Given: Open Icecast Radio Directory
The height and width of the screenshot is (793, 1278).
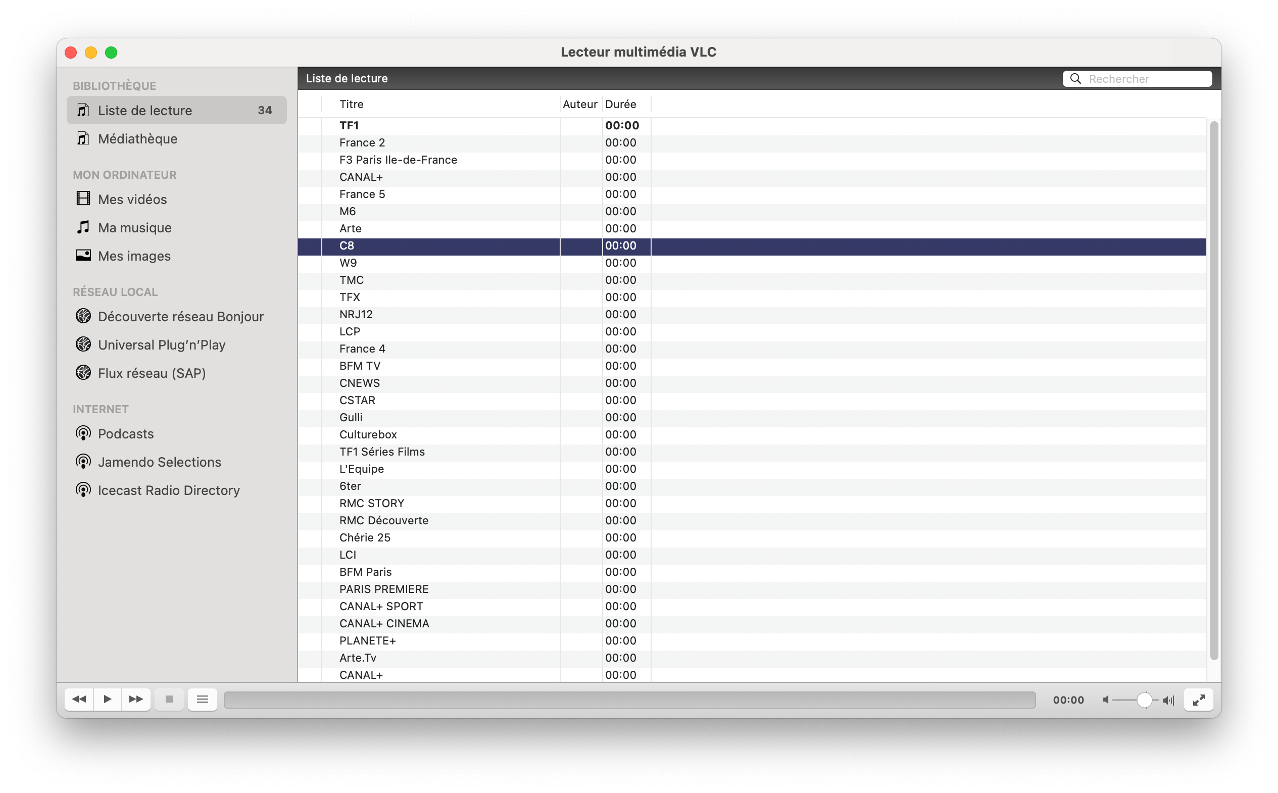Looking at the screenshot, I should (x=177, y=490).
